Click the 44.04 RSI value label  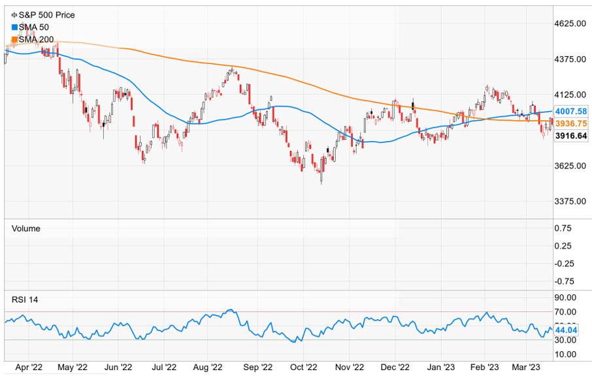[x=565, y=331]
